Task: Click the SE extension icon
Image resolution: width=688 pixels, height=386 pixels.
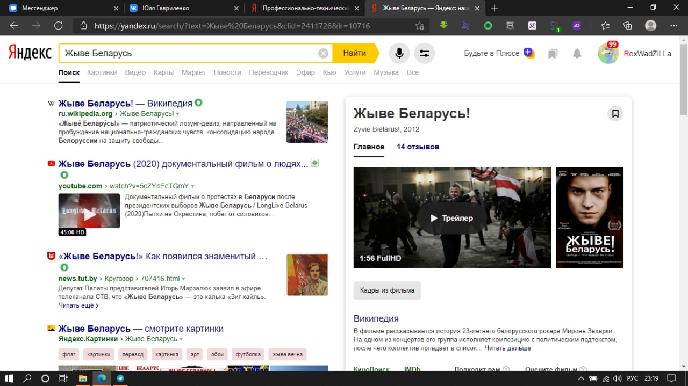Action: pos(532,25)
